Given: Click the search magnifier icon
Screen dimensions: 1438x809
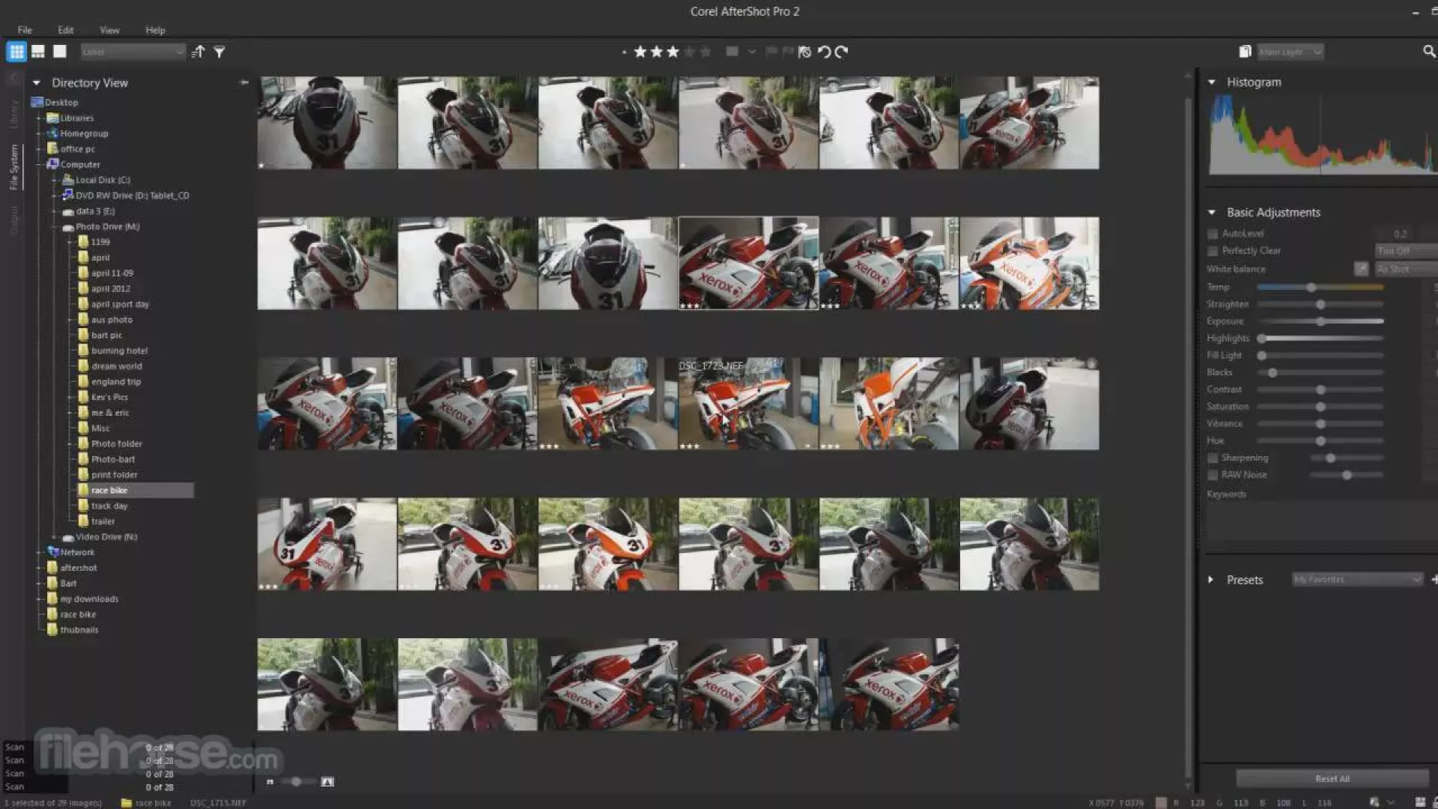Looking at the screenshot, I should click(x=1429, y=52).
